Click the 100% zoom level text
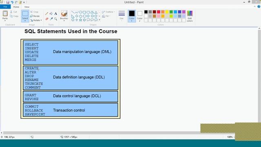 pyautogui.click(x=230, y=137)
